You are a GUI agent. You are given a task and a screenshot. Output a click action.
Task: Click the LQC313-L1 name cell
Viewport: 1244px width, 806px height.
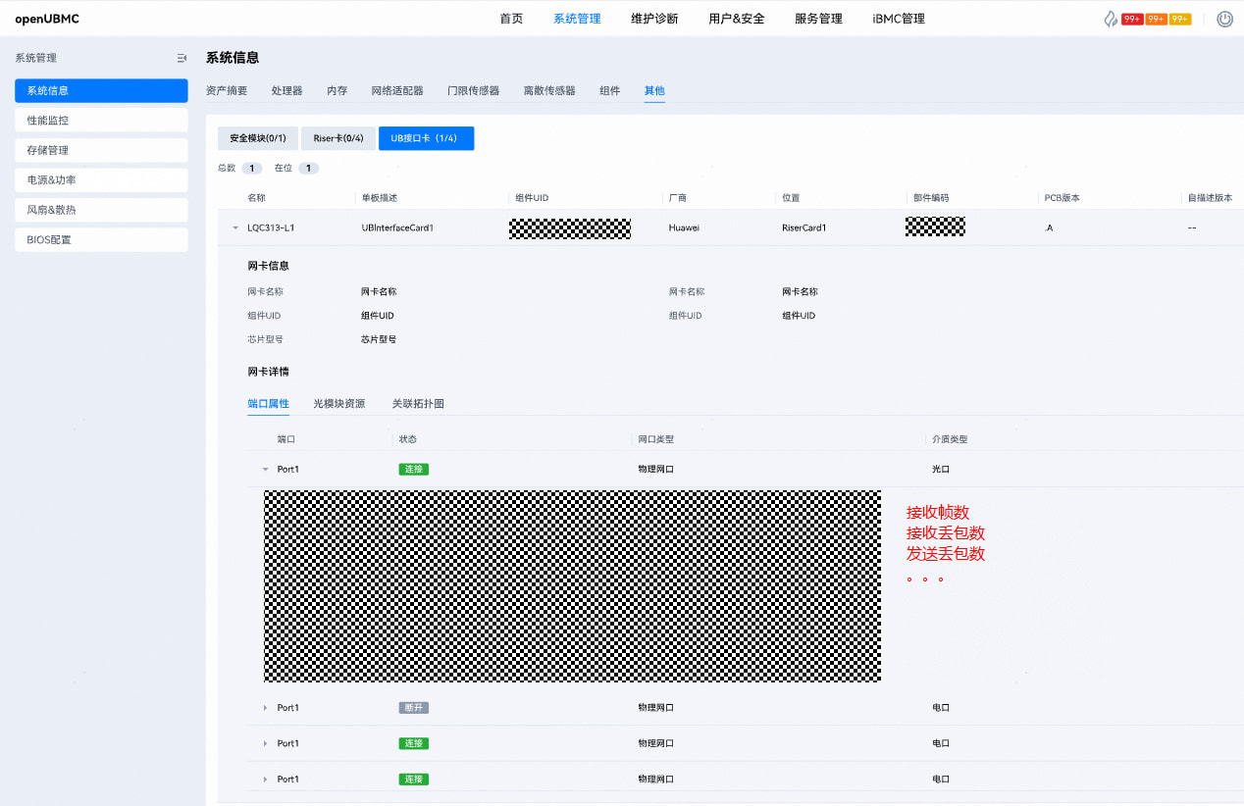[271, 227]
